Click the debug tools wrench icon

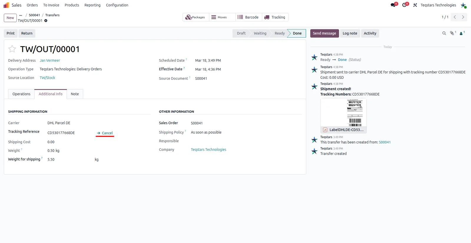[x=415, y=5]
